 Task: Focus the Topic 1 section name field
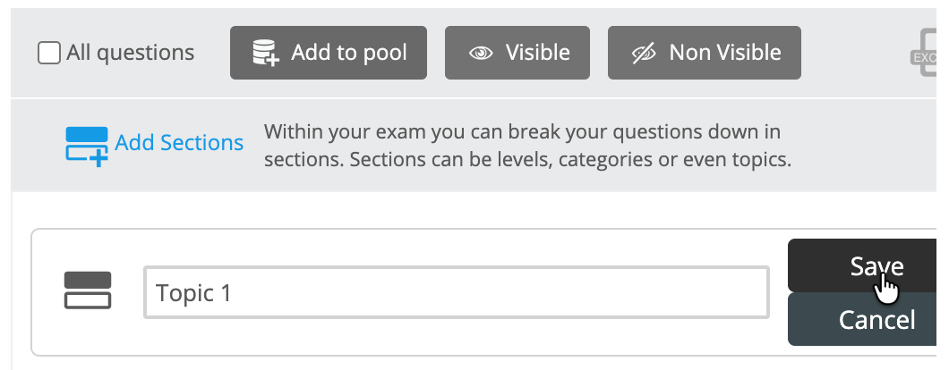coord(456,292)
